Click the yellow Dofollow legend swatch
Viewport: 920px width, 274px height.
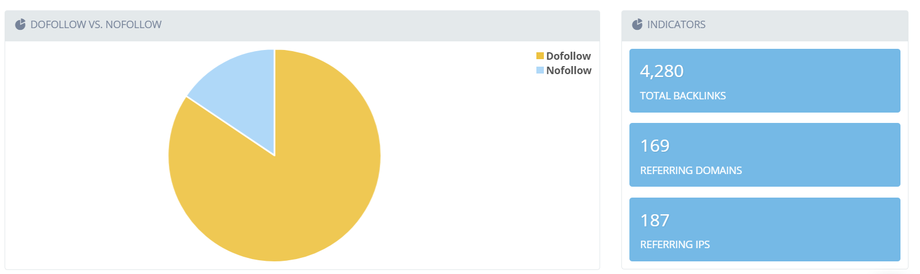pyautogui.click(x=540, y=56)
